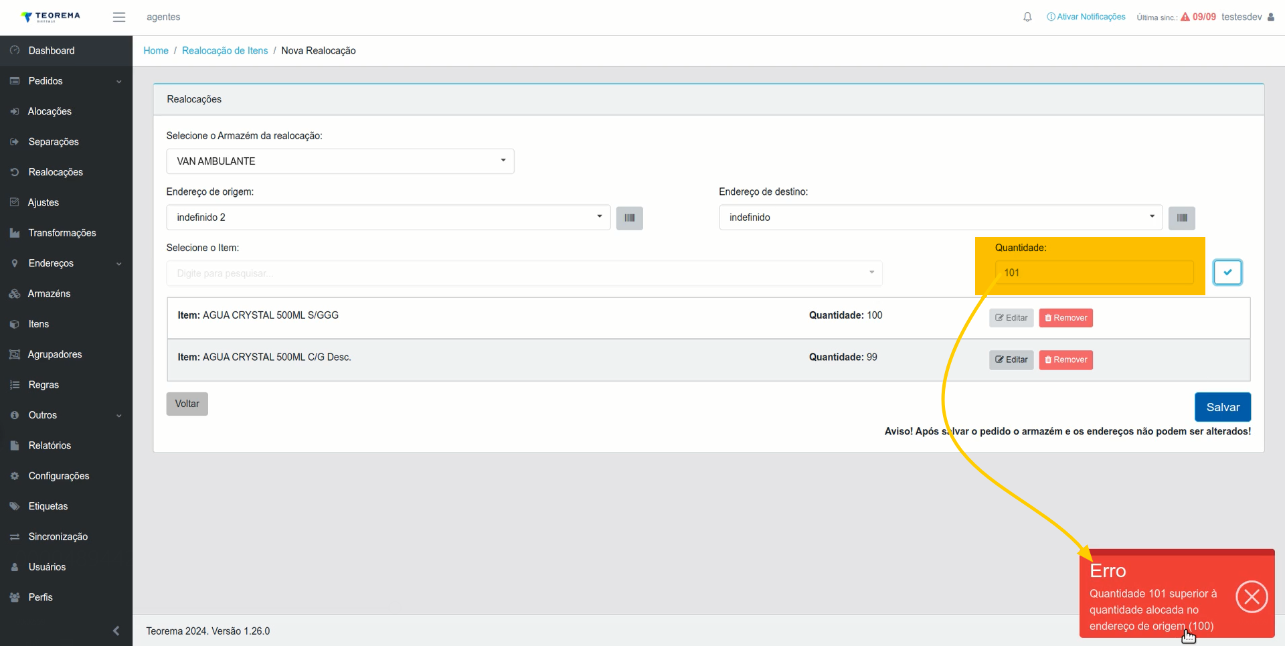The width and height of the screenshot is (1285, 646).
Task: Scan barcode for origin address
Action: 629,218
